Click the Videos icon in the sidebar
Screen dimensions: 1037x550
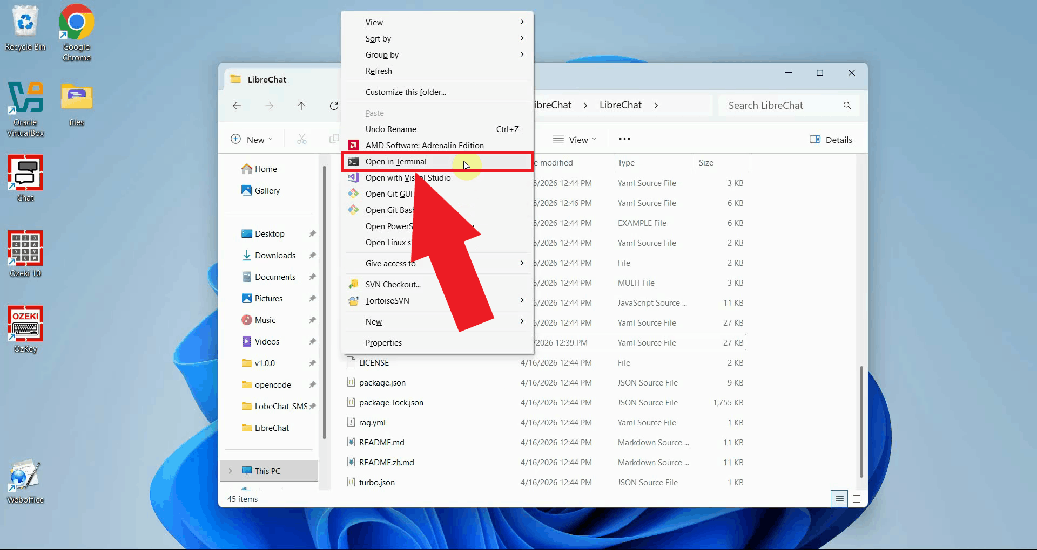coord(247,341)
